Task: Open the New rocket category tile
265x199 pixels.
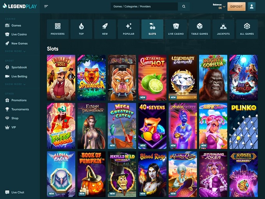Action: pyautogui.click(x=105, y=29)
